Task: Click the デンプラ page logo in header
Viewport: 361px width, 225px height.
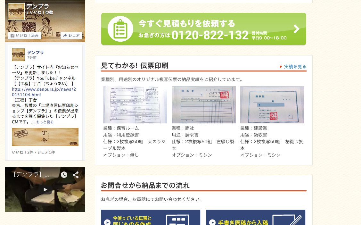Action: [x=16, y=12]
